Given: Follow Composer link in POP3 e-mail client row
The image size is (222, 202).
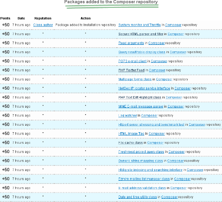Looking at the screenshot, I should pyautogui.click(x=159, y=61).
